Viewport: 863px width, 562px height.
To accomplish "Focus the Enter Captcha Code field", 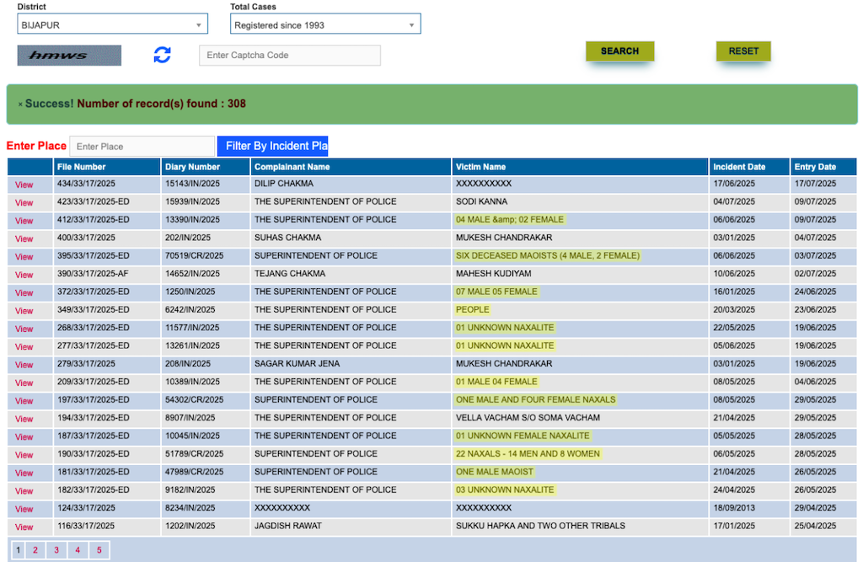I will [x=289, y=56].
